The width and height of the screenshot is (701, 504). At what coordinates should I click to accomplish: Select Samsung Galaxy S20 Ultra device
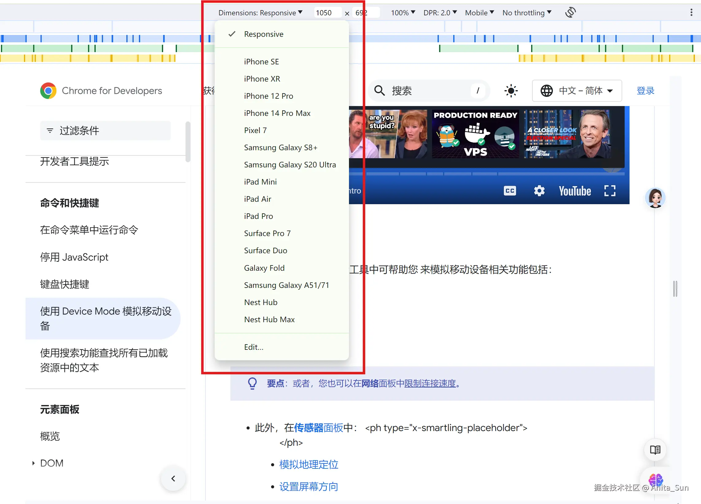tap(282, 164)
